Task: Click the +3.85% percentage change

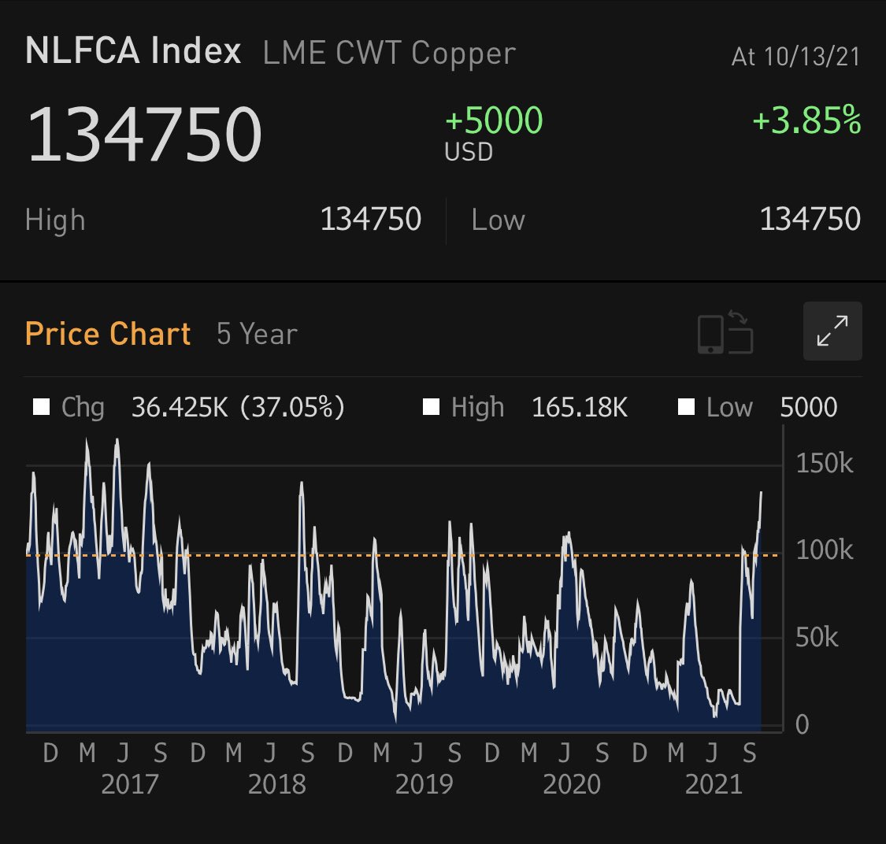Action: (x=804, y=122)
